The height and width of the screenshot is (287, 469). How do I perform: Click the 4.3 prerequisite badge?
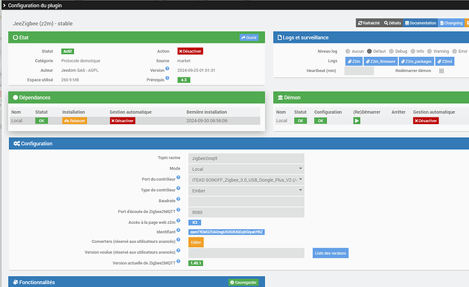point(184,80)
